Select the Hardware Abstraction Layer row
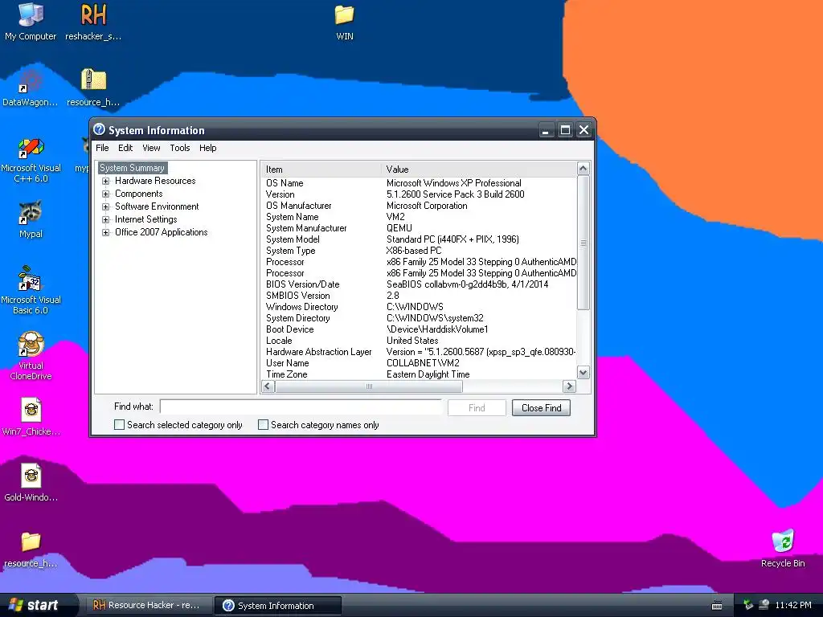The width and height of the screenshot is (823, 617). point(419,352)
